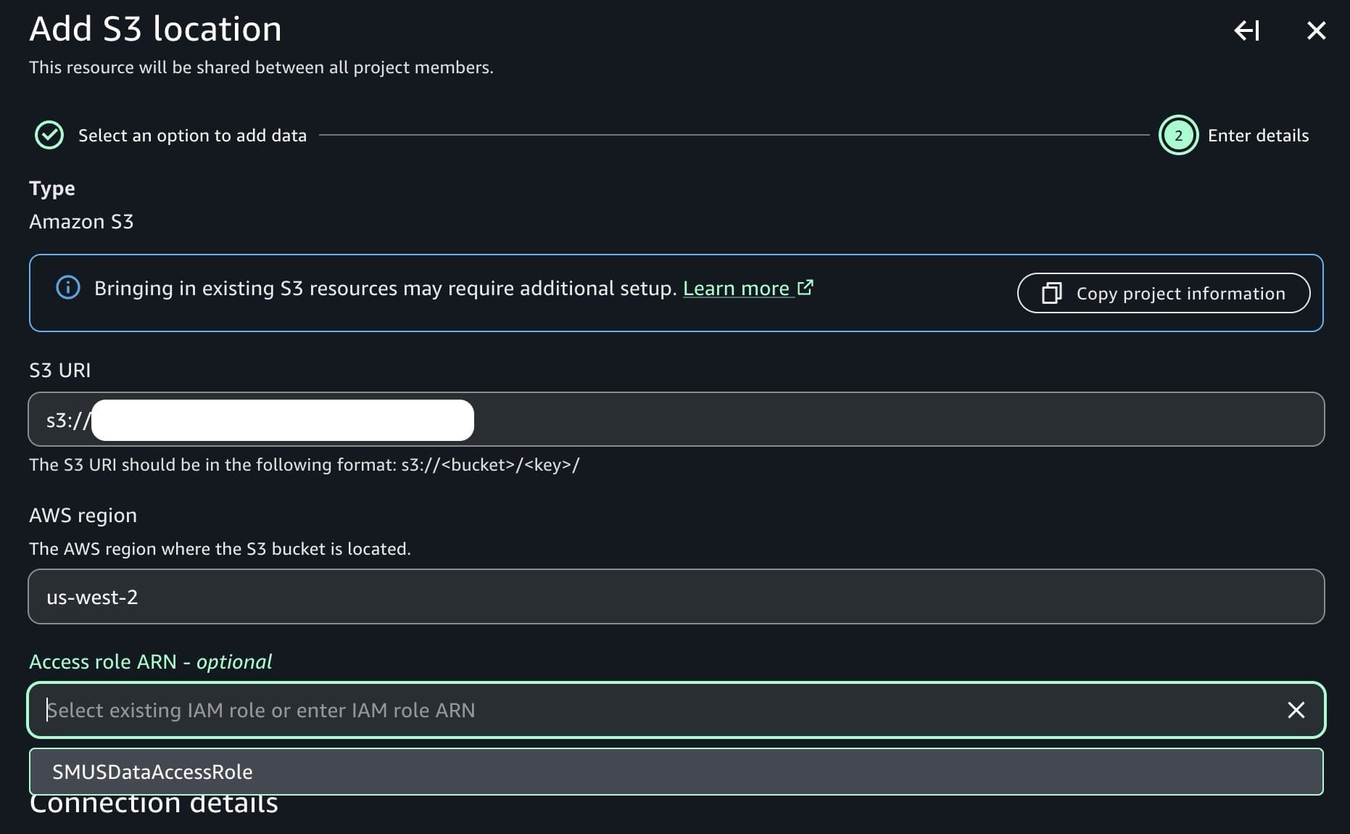Screen dimensions: 1350x834
Task: Click the Access role ARN - optional label
Action: tap(150, 661)
